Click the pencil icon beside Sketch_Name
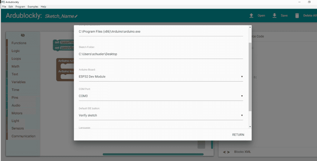Viewport: 317px width, 161px height. tap(76, 16)
